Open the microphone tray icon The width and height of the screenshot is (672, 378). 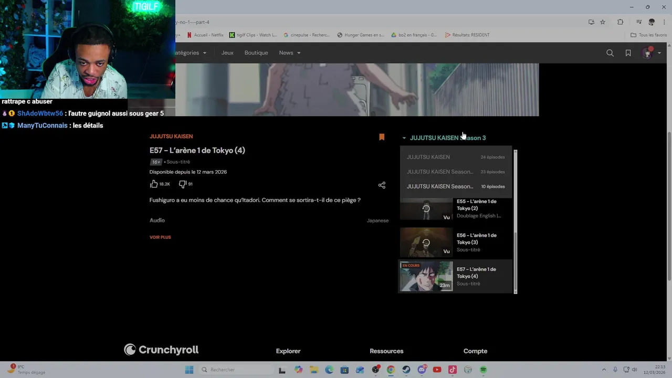615,370
